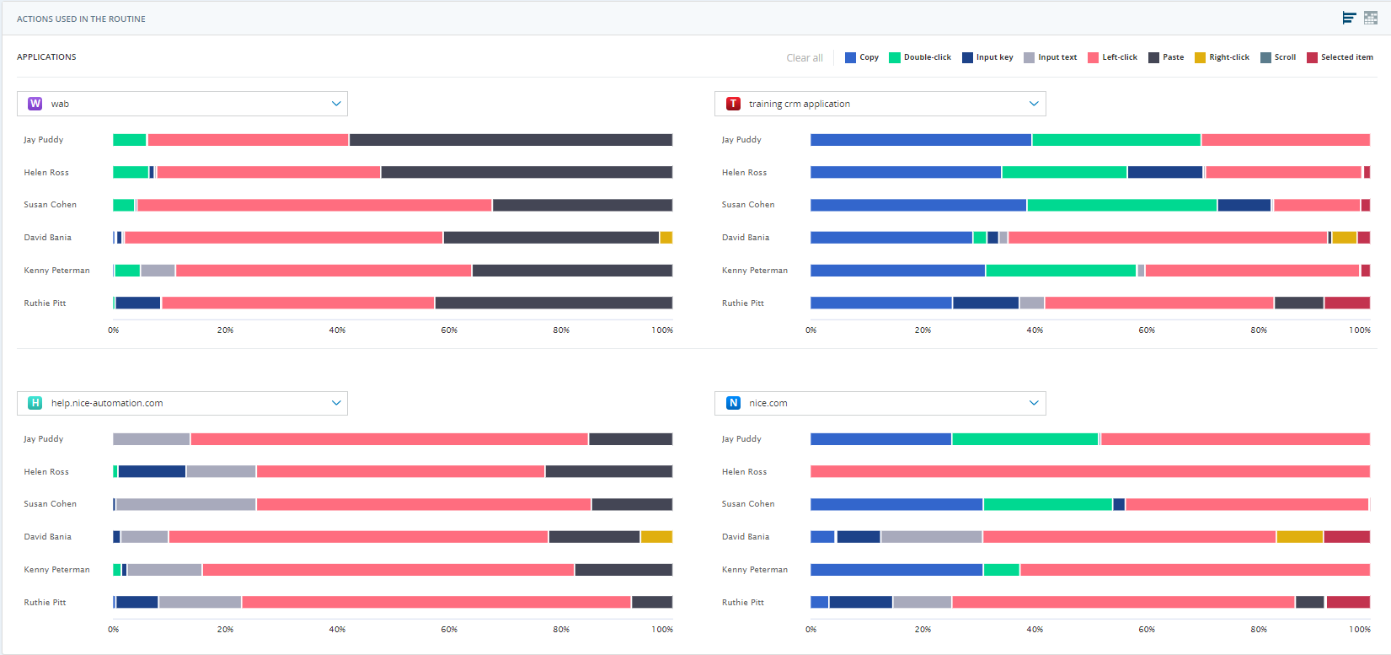
Task: Click the blue N nice.com icon
Action: tap(733, 403)
